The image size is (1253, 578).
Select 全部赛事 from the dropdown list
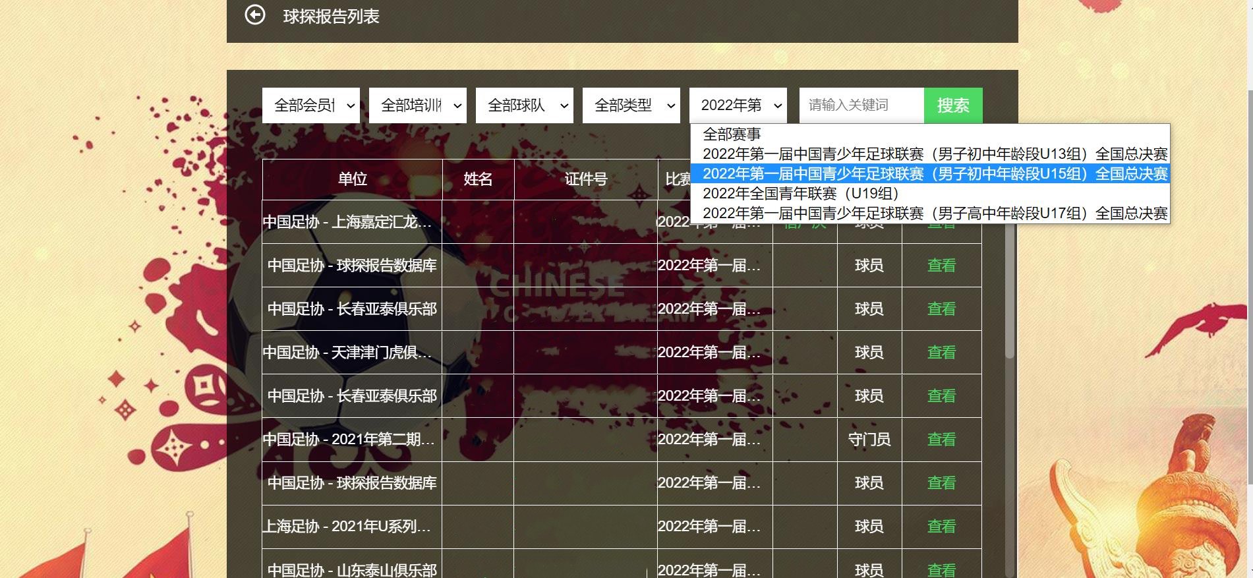click(732, 134)
